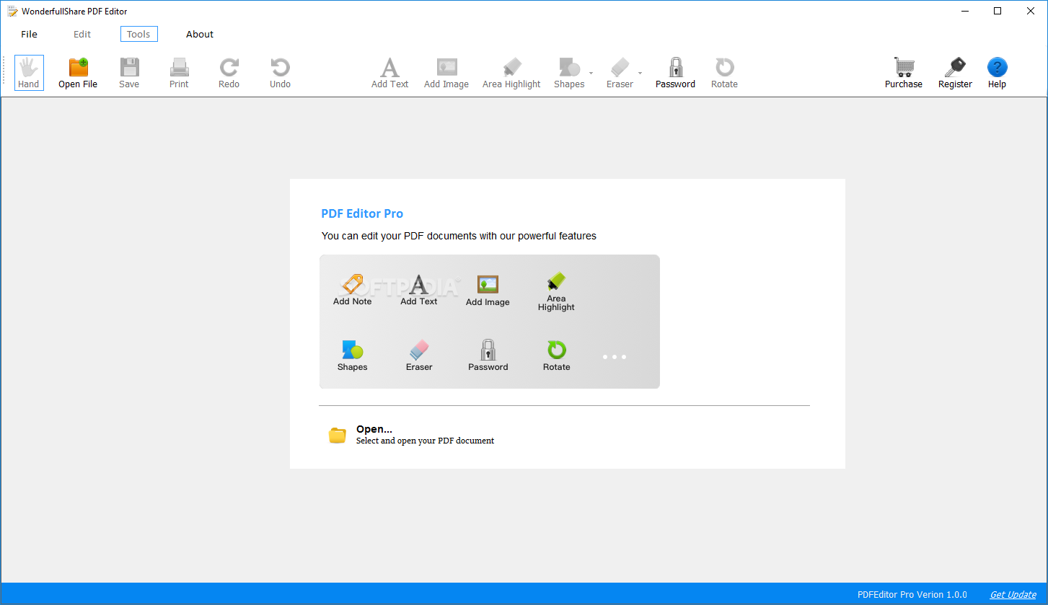This screenshot has height=605, width=1048.
Task: Select the Add Image tool in toolbar
Action: coord(446,73)
